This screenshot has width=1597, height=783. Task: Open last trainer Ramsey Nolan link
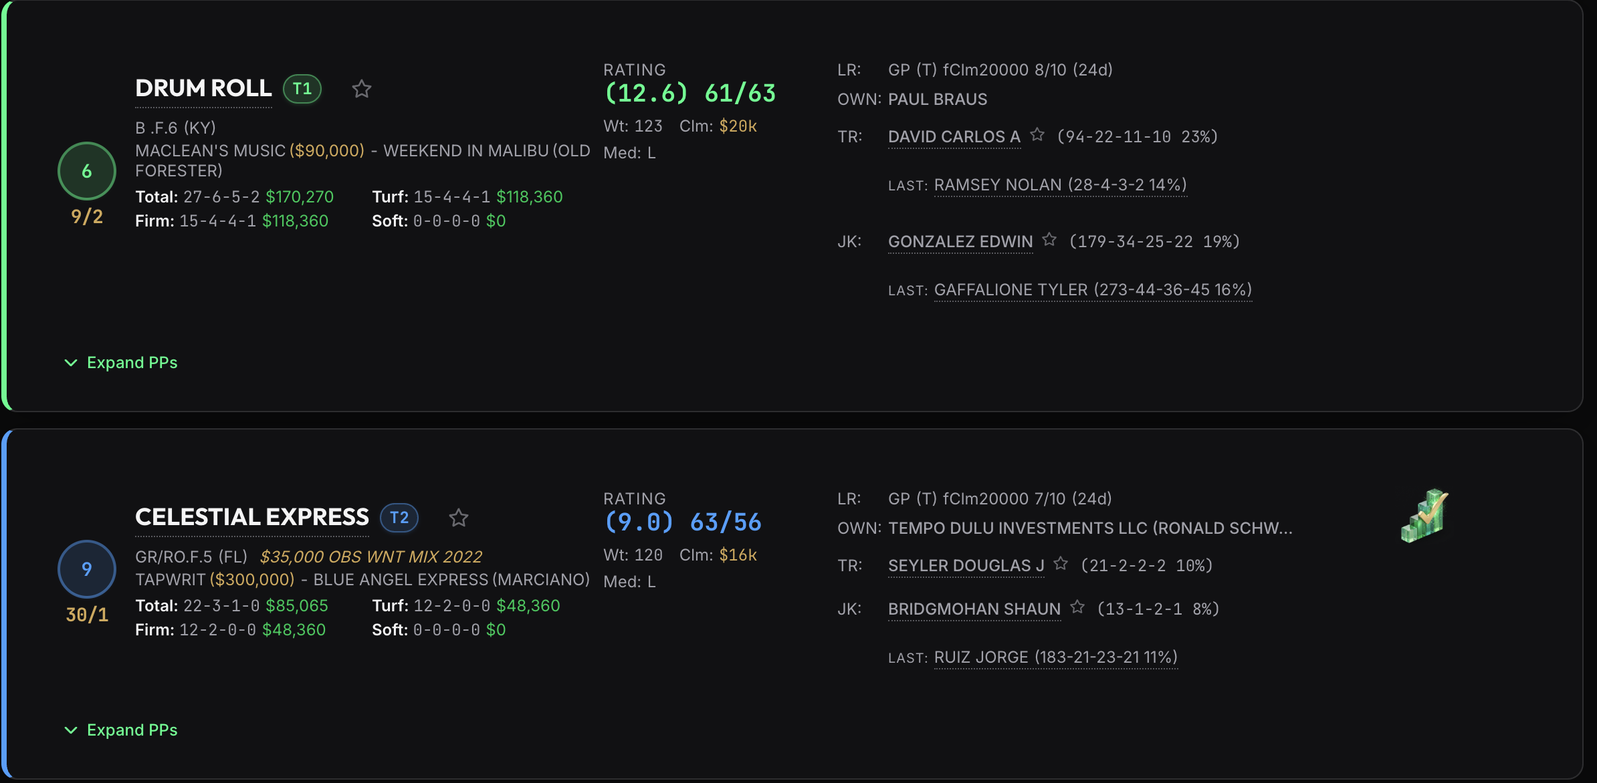point(1060,185)
